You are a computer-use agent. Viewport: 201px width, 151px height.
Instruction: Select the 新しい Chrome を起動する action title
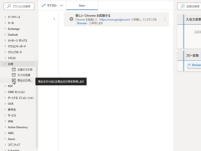click(x=93, y=16)
